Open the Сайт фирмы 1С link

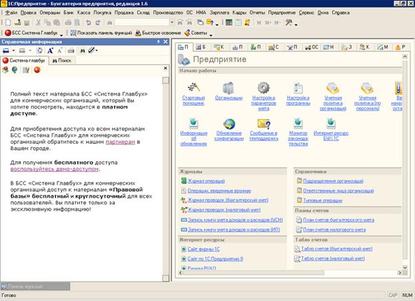pos(204,249)
